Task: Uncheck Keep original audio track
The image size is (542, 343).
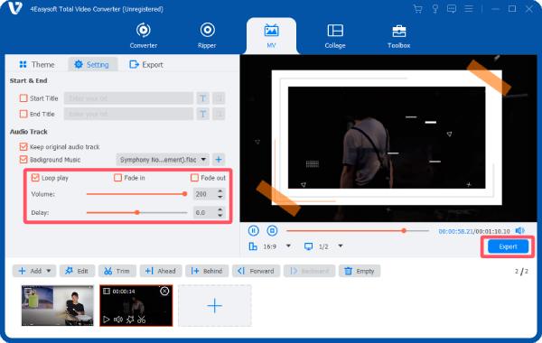Action: [x=23, y=147]
